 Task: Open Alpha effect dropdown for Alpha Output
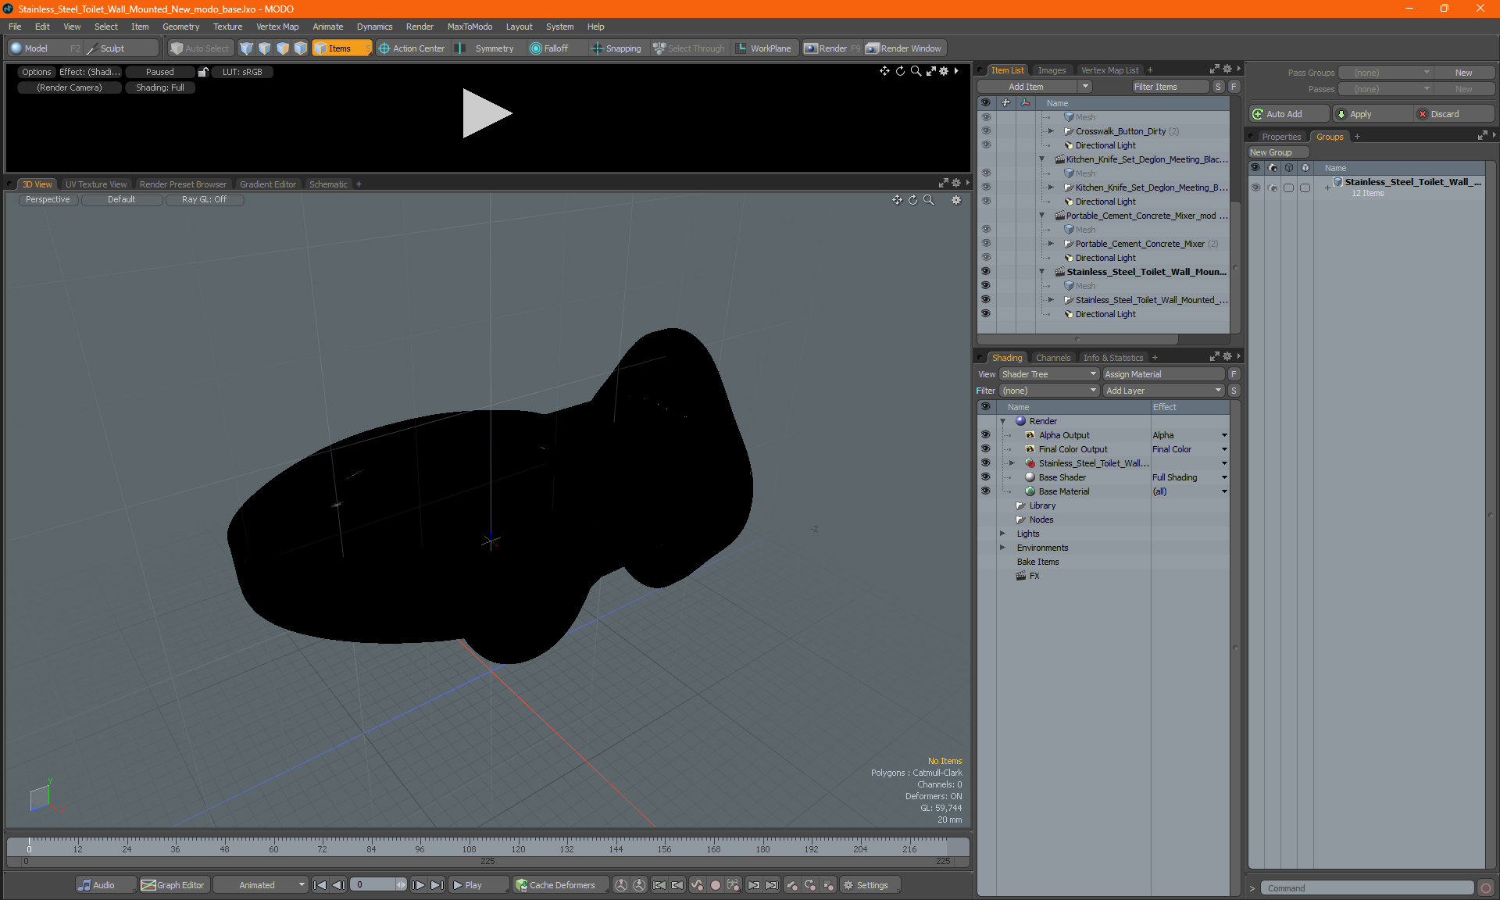(1223, 435)
